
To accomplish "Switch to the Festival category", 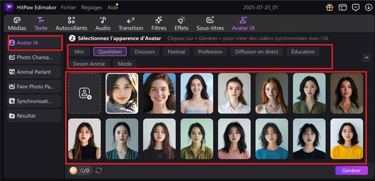I will coord(176,51).
